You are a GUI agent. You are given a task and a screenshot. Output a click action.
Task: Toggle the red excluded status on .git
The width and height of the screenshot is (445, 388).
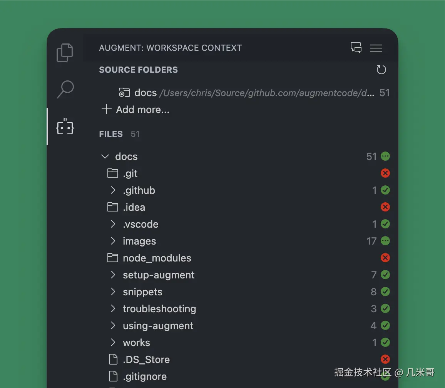[385, 173]
